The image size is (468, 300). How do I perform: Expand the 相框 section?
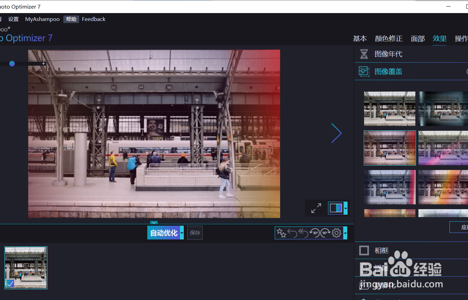(411, 250)
